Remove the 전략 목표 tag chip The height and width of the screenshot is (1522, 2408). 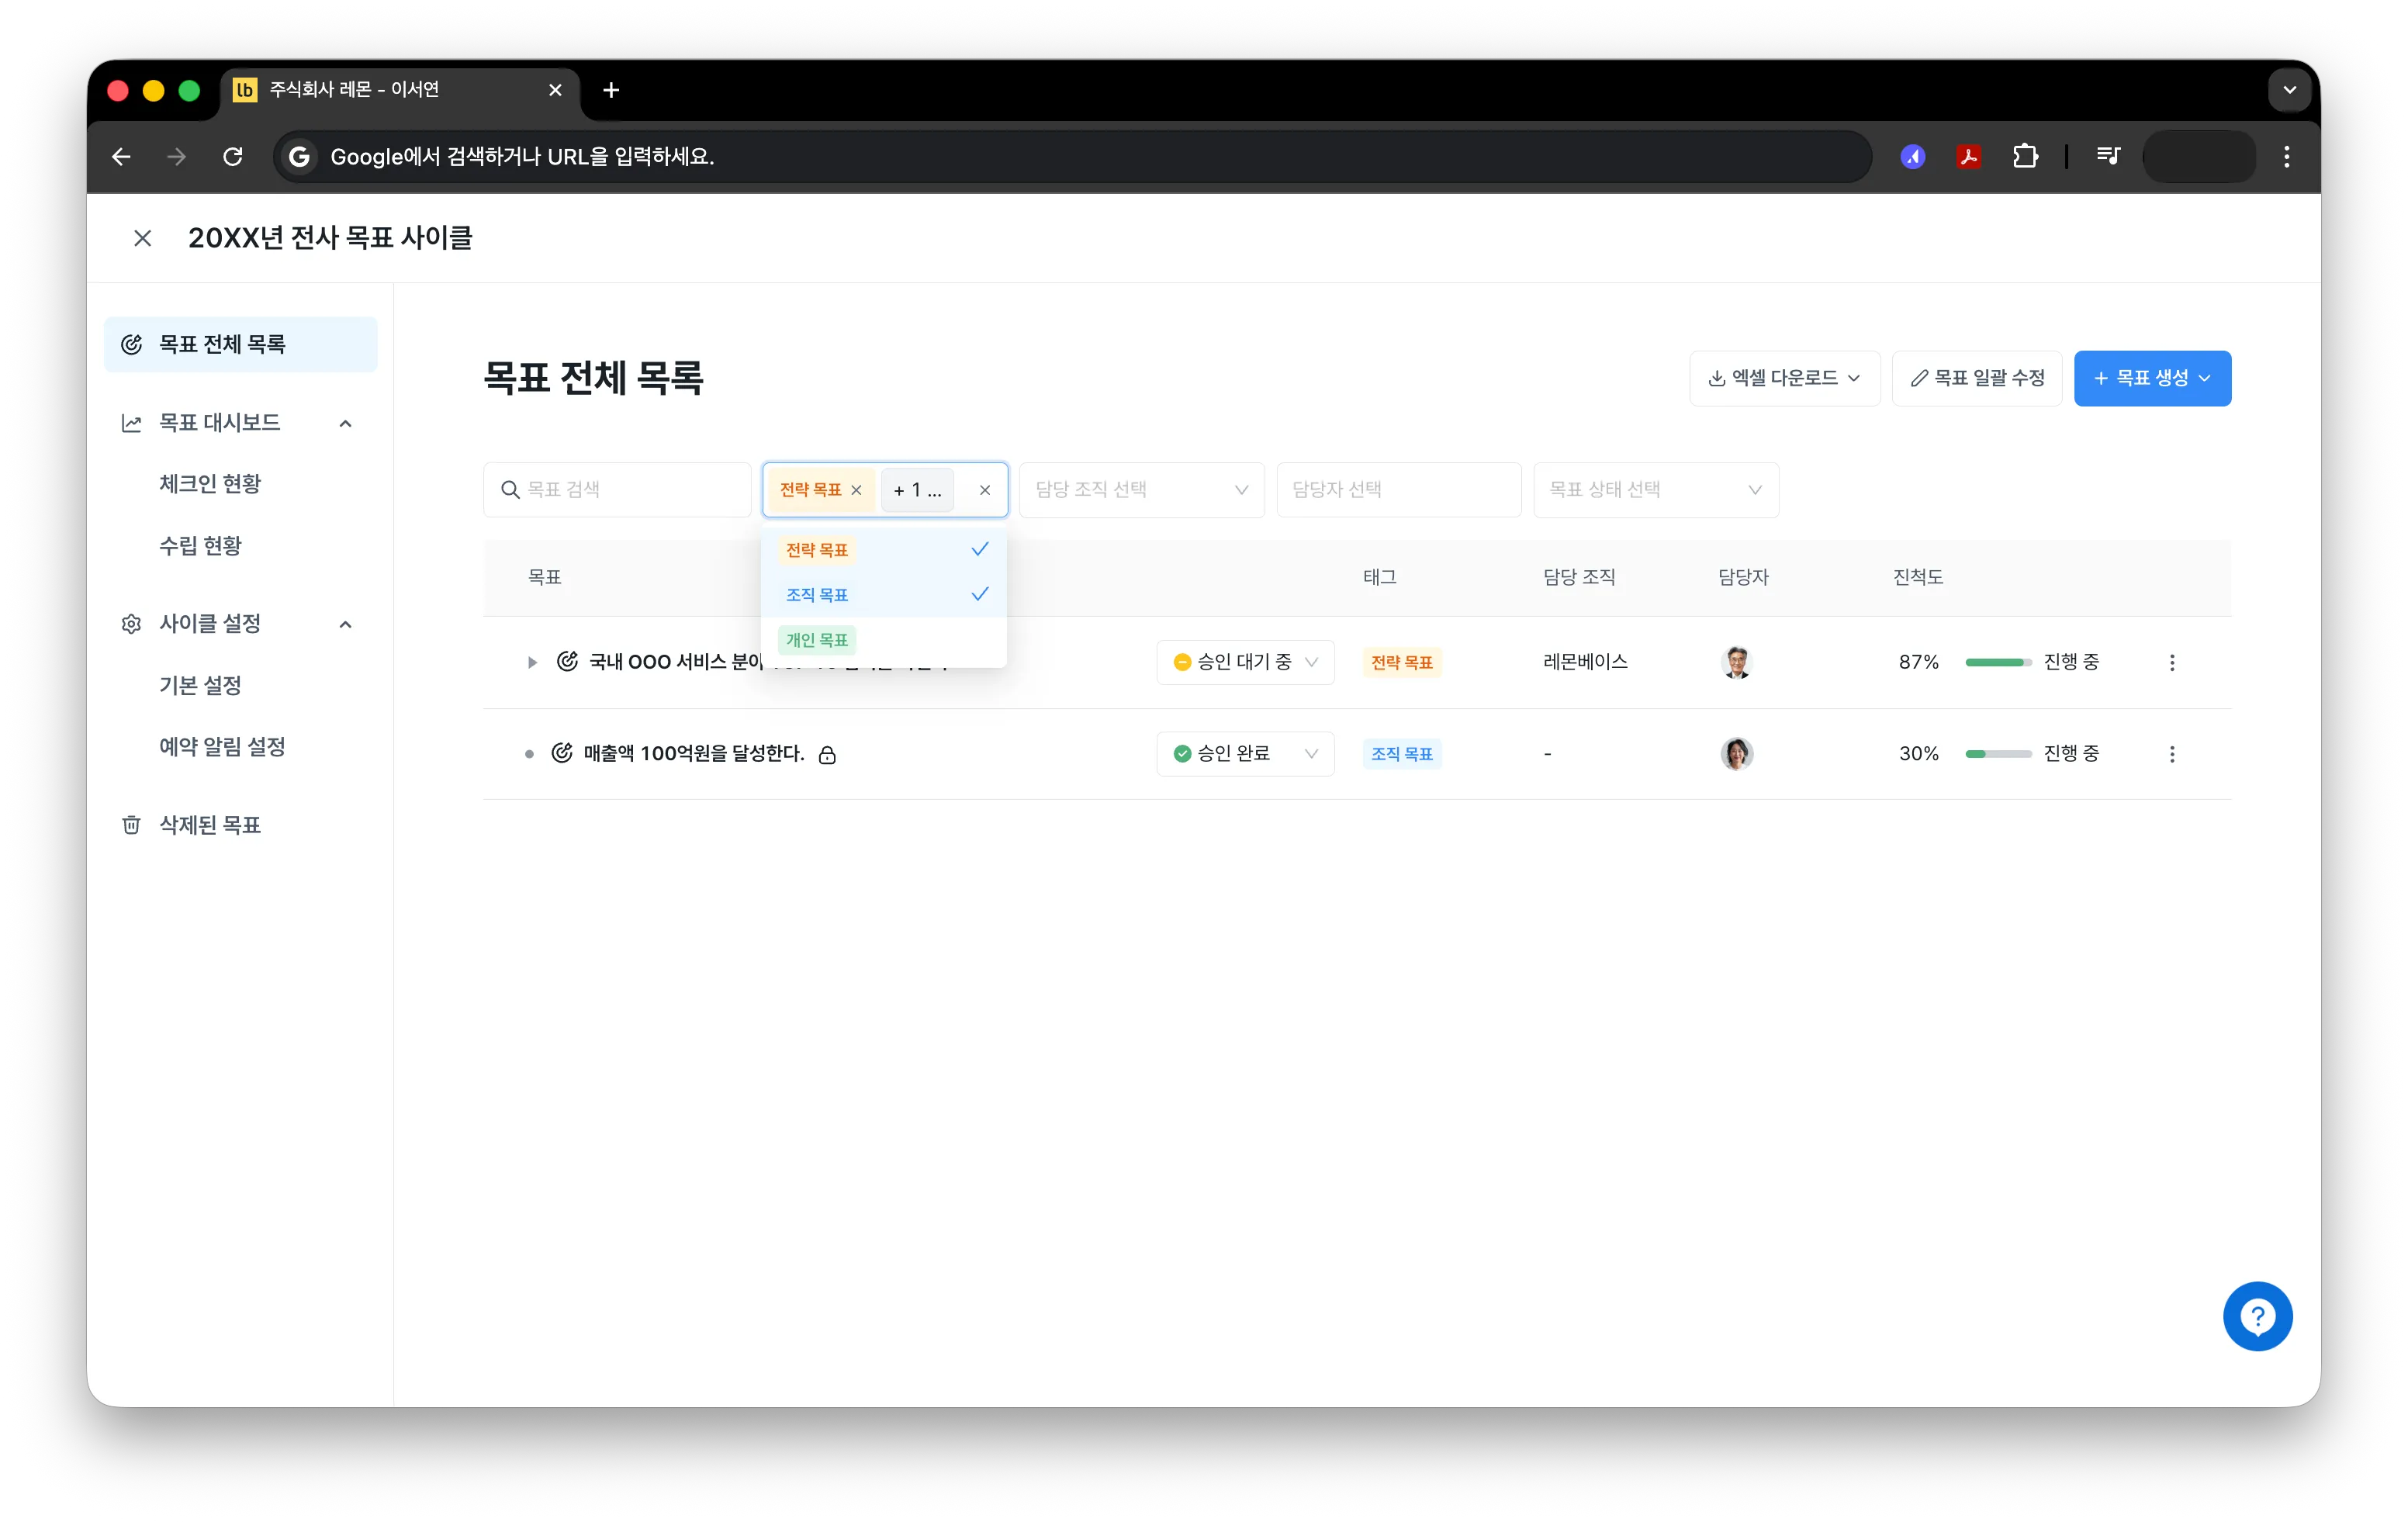click(856, 490)
